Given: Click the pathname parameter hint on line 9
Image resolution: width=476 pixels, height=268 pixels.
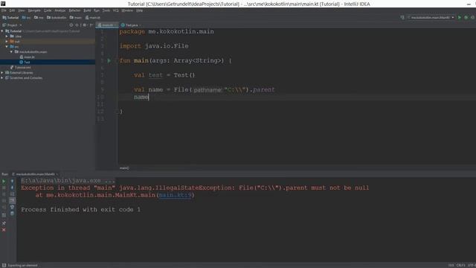Looking at the screenshot, I should click(x=208, y=90).
